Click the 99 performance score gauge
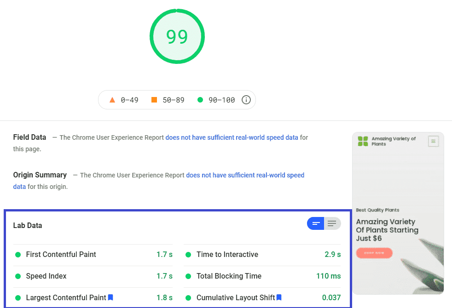The height and width of the screenshot is (308, 452). (177, 36)
